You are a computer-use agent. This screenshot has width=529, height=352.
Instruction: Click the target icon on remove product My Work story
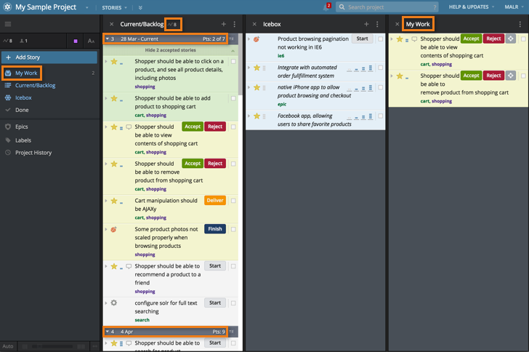(x=511, y=76)
